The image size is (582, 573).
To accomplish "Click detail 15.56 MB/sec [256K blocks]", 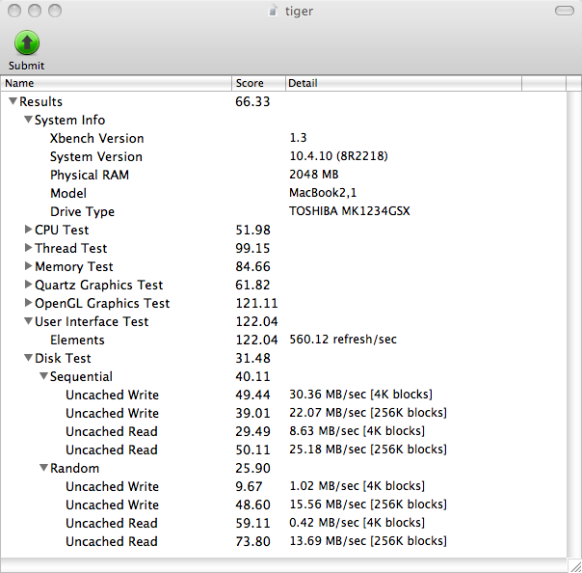I will tap(368, 505).
